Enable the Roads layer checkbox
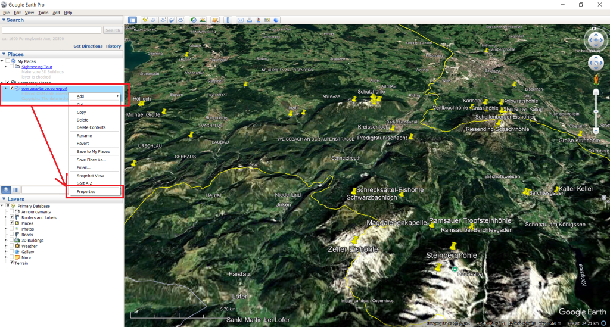The width and height of the screenshot is (610, 327). (12, 235)
